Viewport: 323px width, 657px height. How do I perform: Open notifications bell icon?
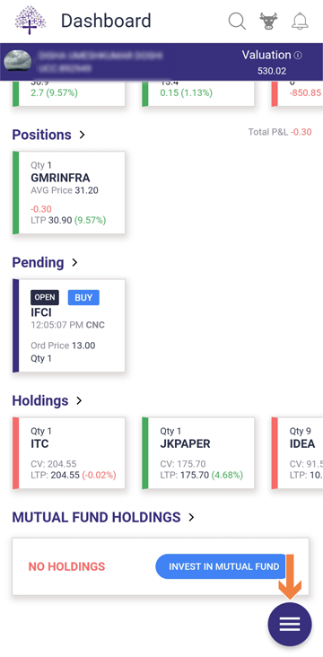(x=300, y=21)
